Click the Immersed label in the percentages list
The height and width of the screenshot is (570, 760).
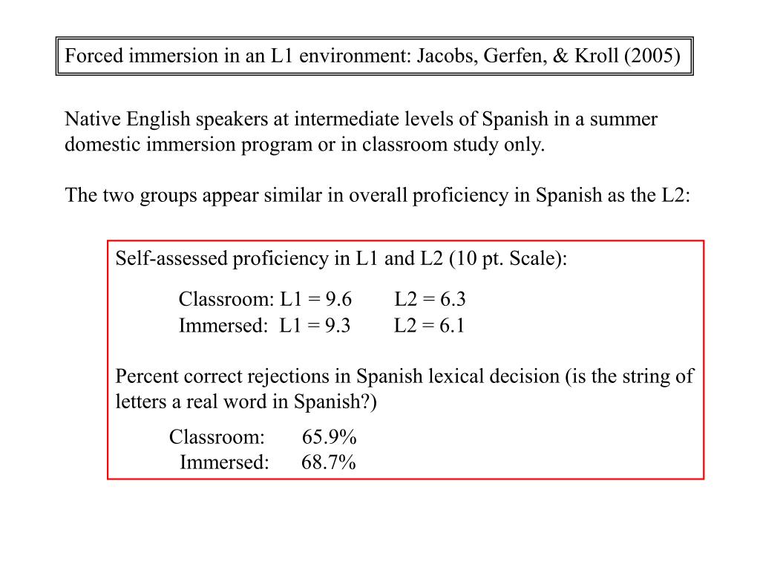point(224,462)
